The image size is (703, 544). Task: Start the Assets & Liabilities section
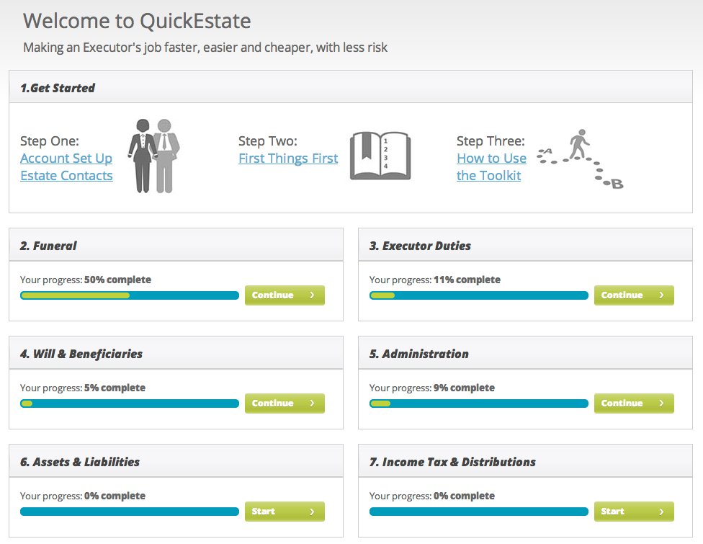(x=285, y=512)
